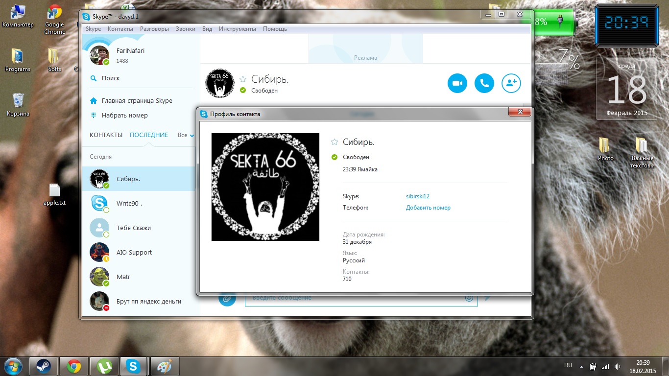Open the Звонки menu
This screenshot has height=376, width=669.
(186, 29)
